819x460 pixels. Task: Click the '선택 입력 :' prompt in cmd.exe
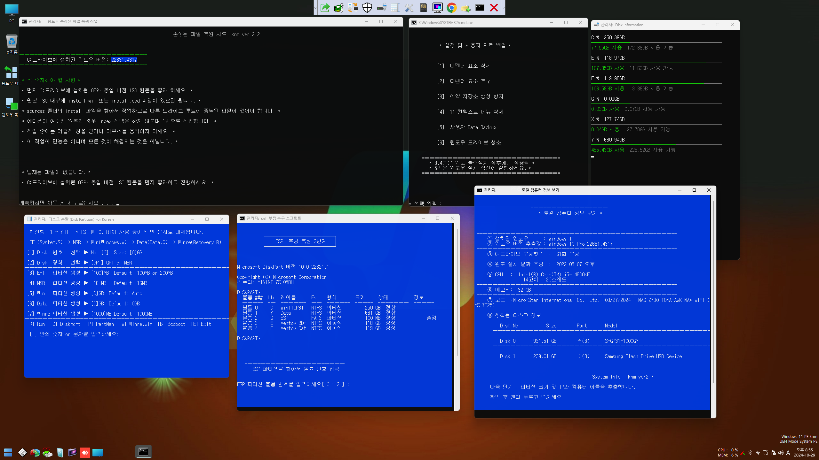click(425, 203)
